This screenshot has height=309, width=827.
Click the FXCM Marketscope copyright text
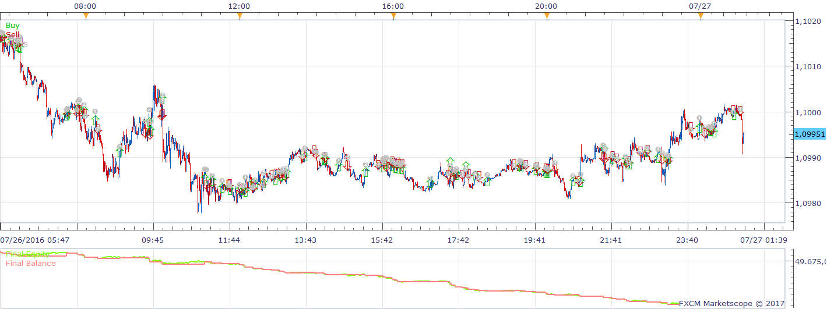[732, 303]
